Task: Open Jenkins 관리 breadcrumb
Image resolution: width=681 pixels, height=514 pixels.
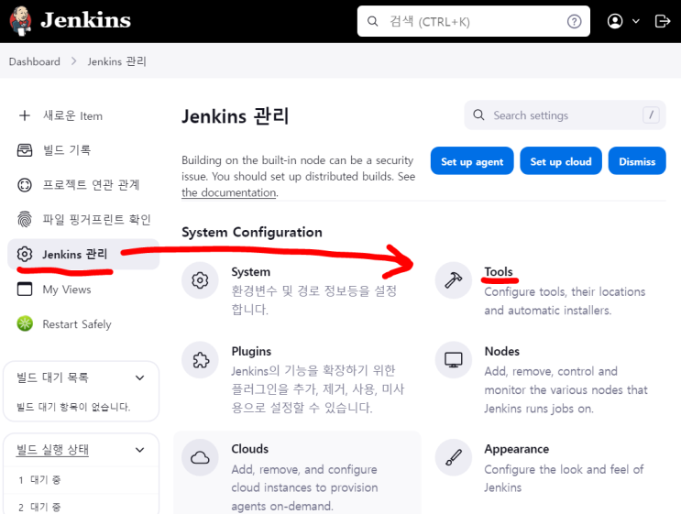Action: [x=116, y=61]
